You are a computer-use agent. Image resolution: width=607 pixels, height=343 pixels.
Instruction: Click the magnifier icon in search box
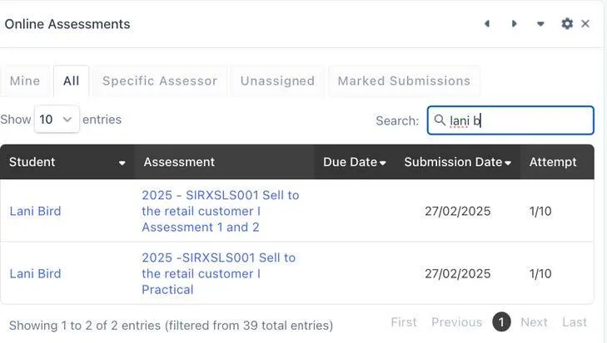pyautogui.click(x=440, y=120)
